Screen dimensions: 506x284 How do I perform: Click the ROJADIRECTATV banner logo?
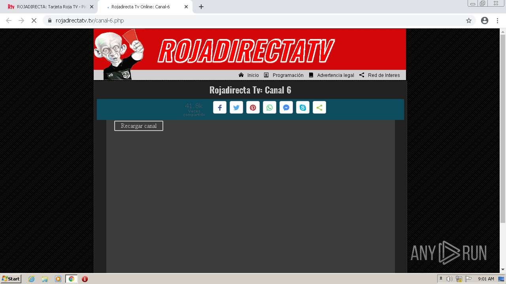pyautogui.click(x=246, y=51)
